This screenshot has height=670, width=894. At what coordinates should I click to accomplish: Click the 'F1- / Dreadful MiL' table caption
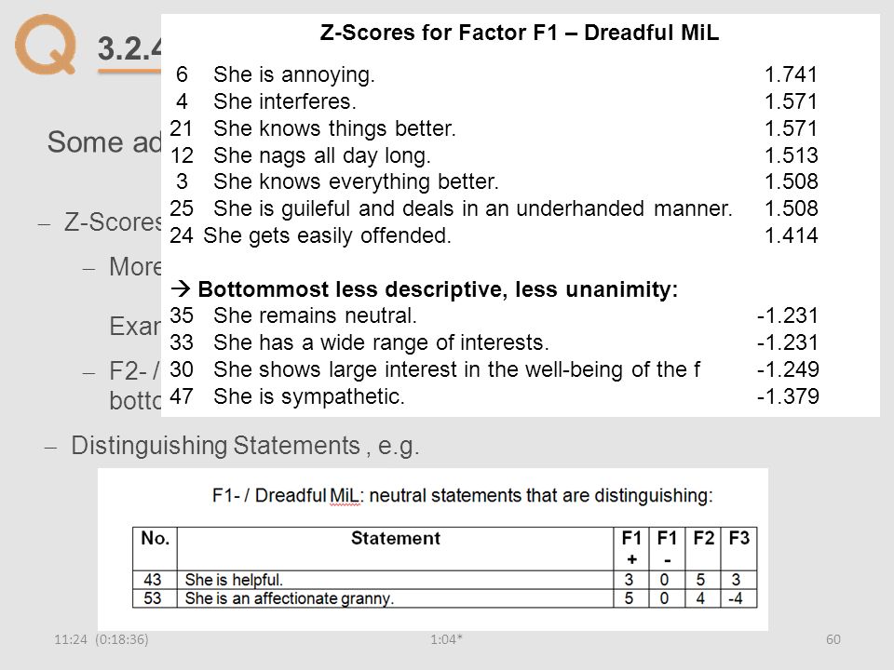pos(463,496)
